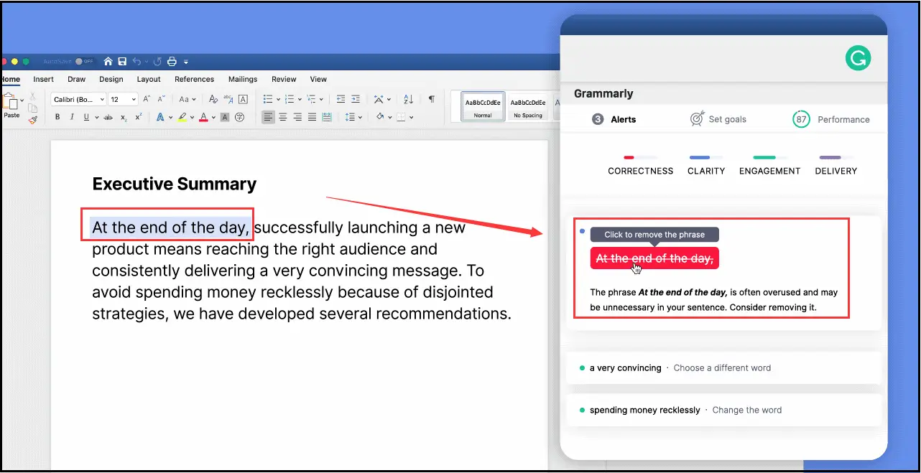Screen dimensions: 921x473
Task: Center the paragraph text
Action: click(283, 117)
